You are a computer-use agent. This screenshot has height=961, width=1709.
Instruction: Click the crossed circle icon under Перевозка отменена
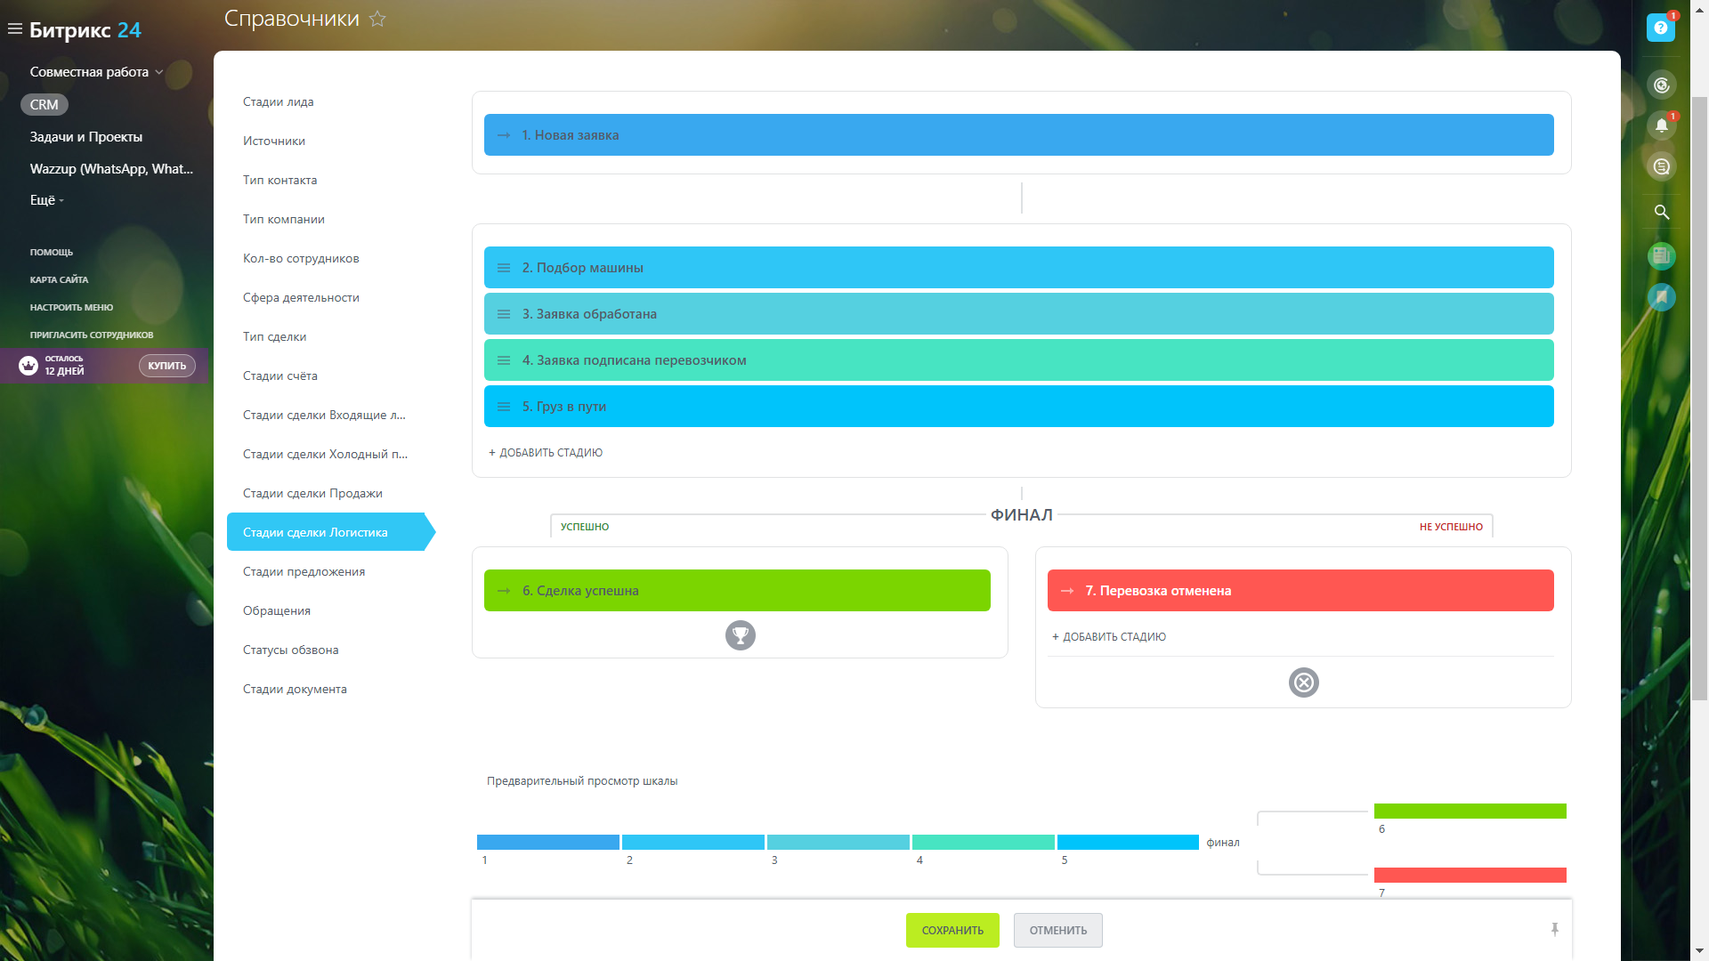coord(1303,682)
